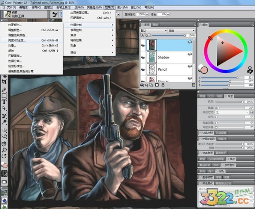Open the Paper selector in the toolbox
Screen dimensions: 255x209
click(x=4, y=173)
